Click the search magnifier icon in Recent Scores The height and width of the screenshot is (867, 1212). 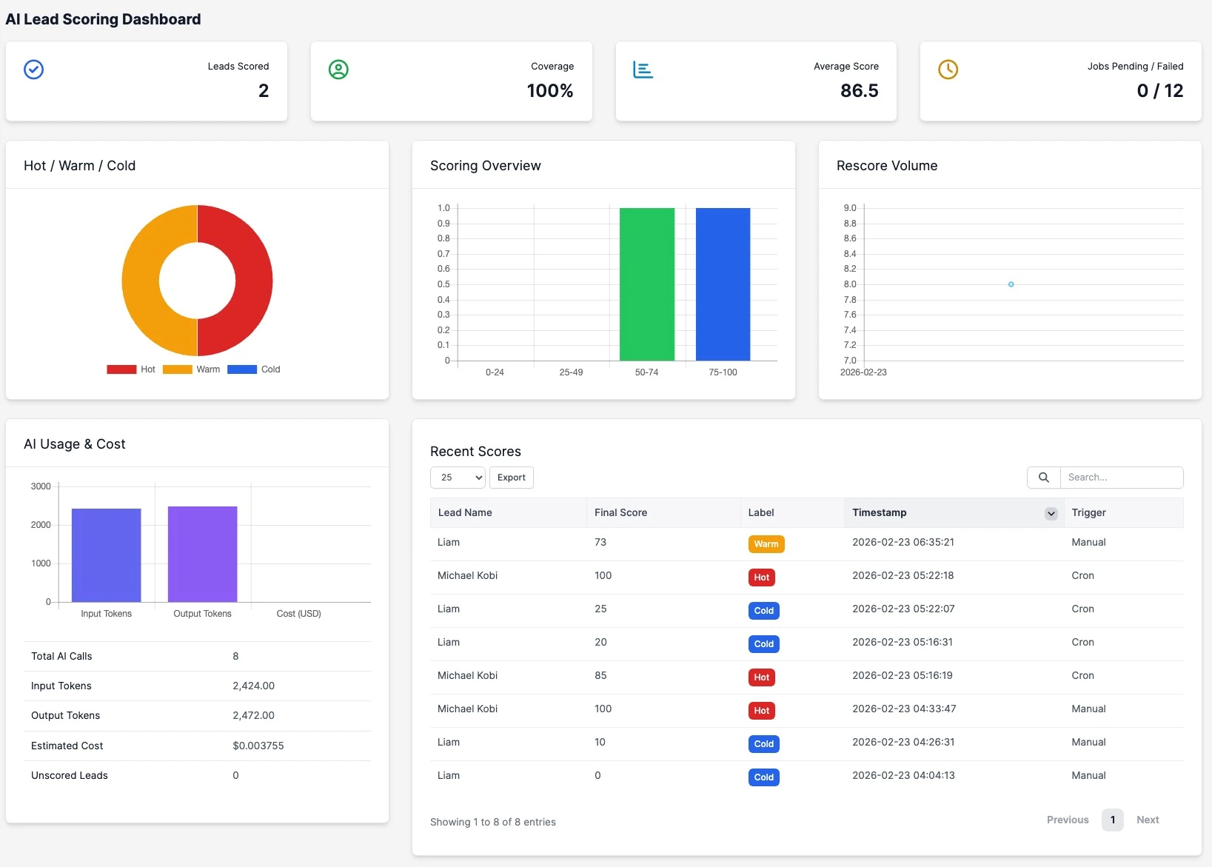[1044, 478]
